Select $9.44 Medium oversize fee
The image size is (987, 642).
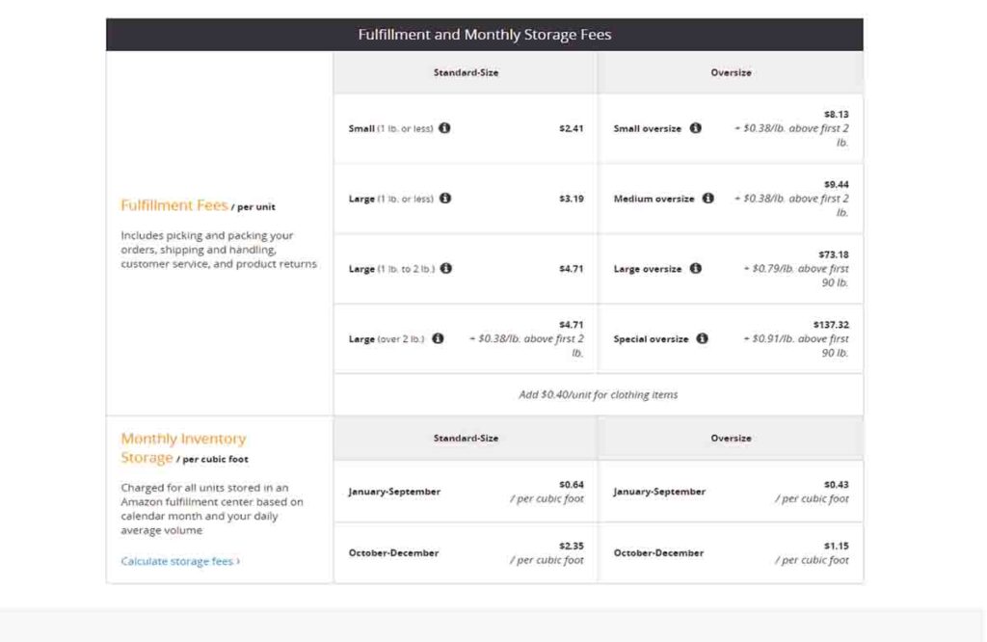(x=836, y=184)
